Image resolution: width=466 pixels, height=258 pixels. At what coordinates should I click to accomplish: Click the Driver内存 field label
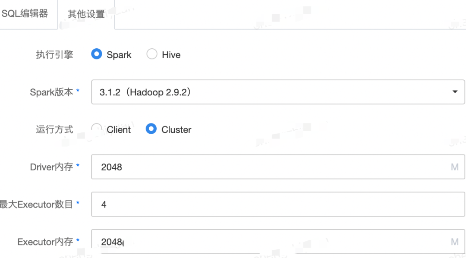[51, 167]
